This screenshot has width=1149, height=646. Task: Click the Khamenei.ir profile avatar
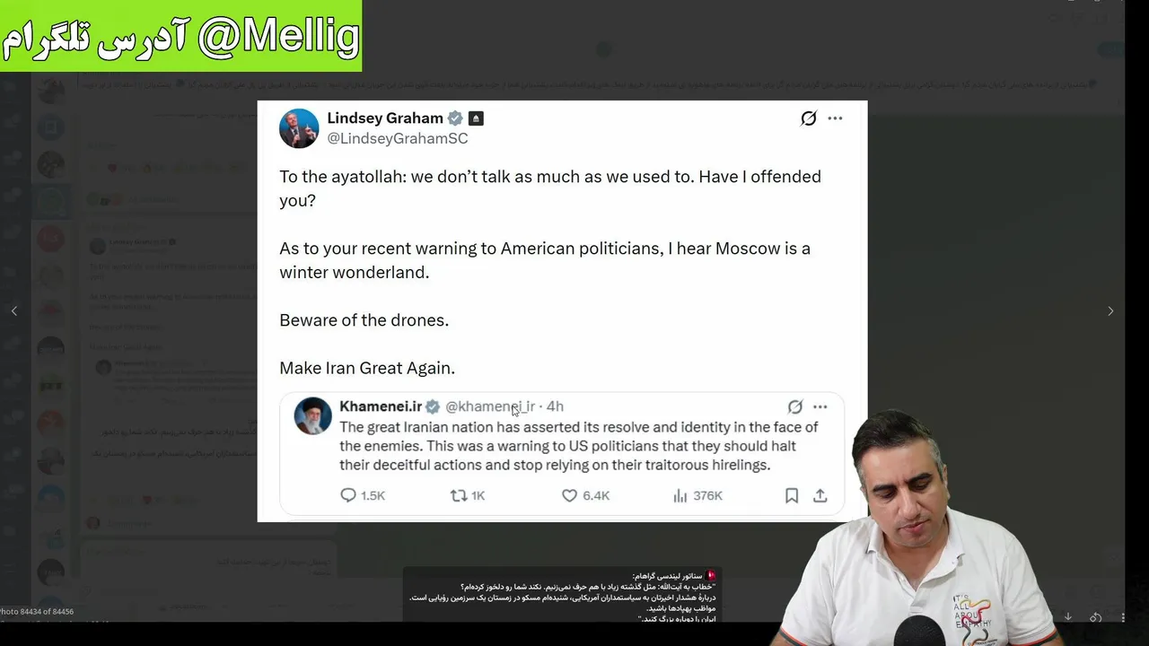(x=313, y=416)
